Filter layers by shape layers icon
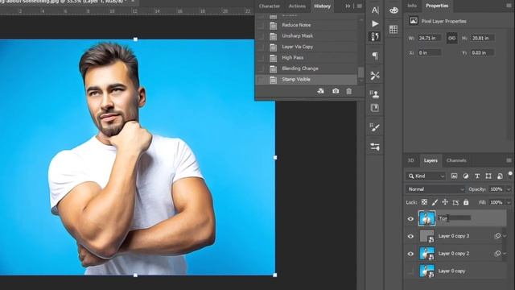This screenshot has height=290, width=515. point(488,176)
